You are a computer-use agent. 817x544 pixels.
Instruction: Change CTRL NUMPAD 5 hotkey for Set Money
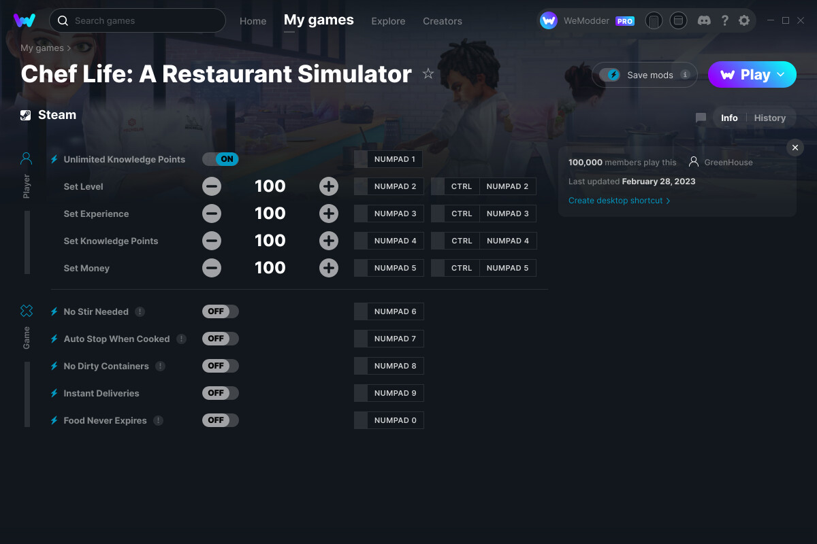(x=483, y=268)
